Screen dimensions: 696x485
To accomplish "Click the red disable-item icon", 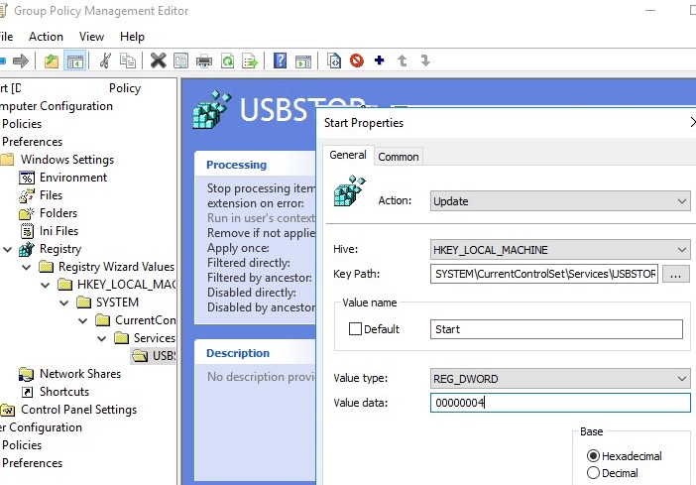I will tap(356, 61).
